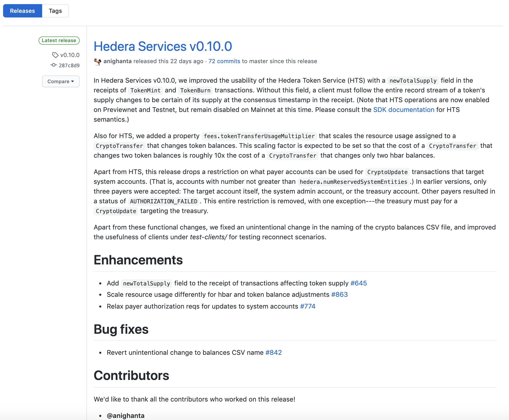Image resolution: width=509 pixels, height=420 pixels.
Task: Open the SDK documentation link
Action: click(x=404, y=110)
